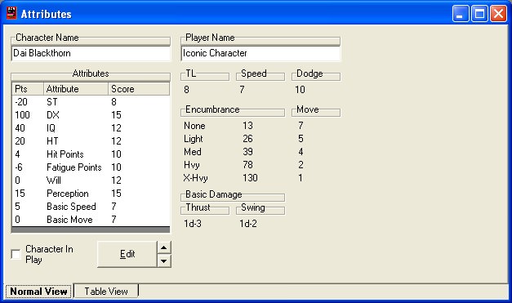Image resolution: width=512 pixels, height=303 pixels.
Task: Click the Thrust damage value 1d-3
Action: tap(193, 224)
